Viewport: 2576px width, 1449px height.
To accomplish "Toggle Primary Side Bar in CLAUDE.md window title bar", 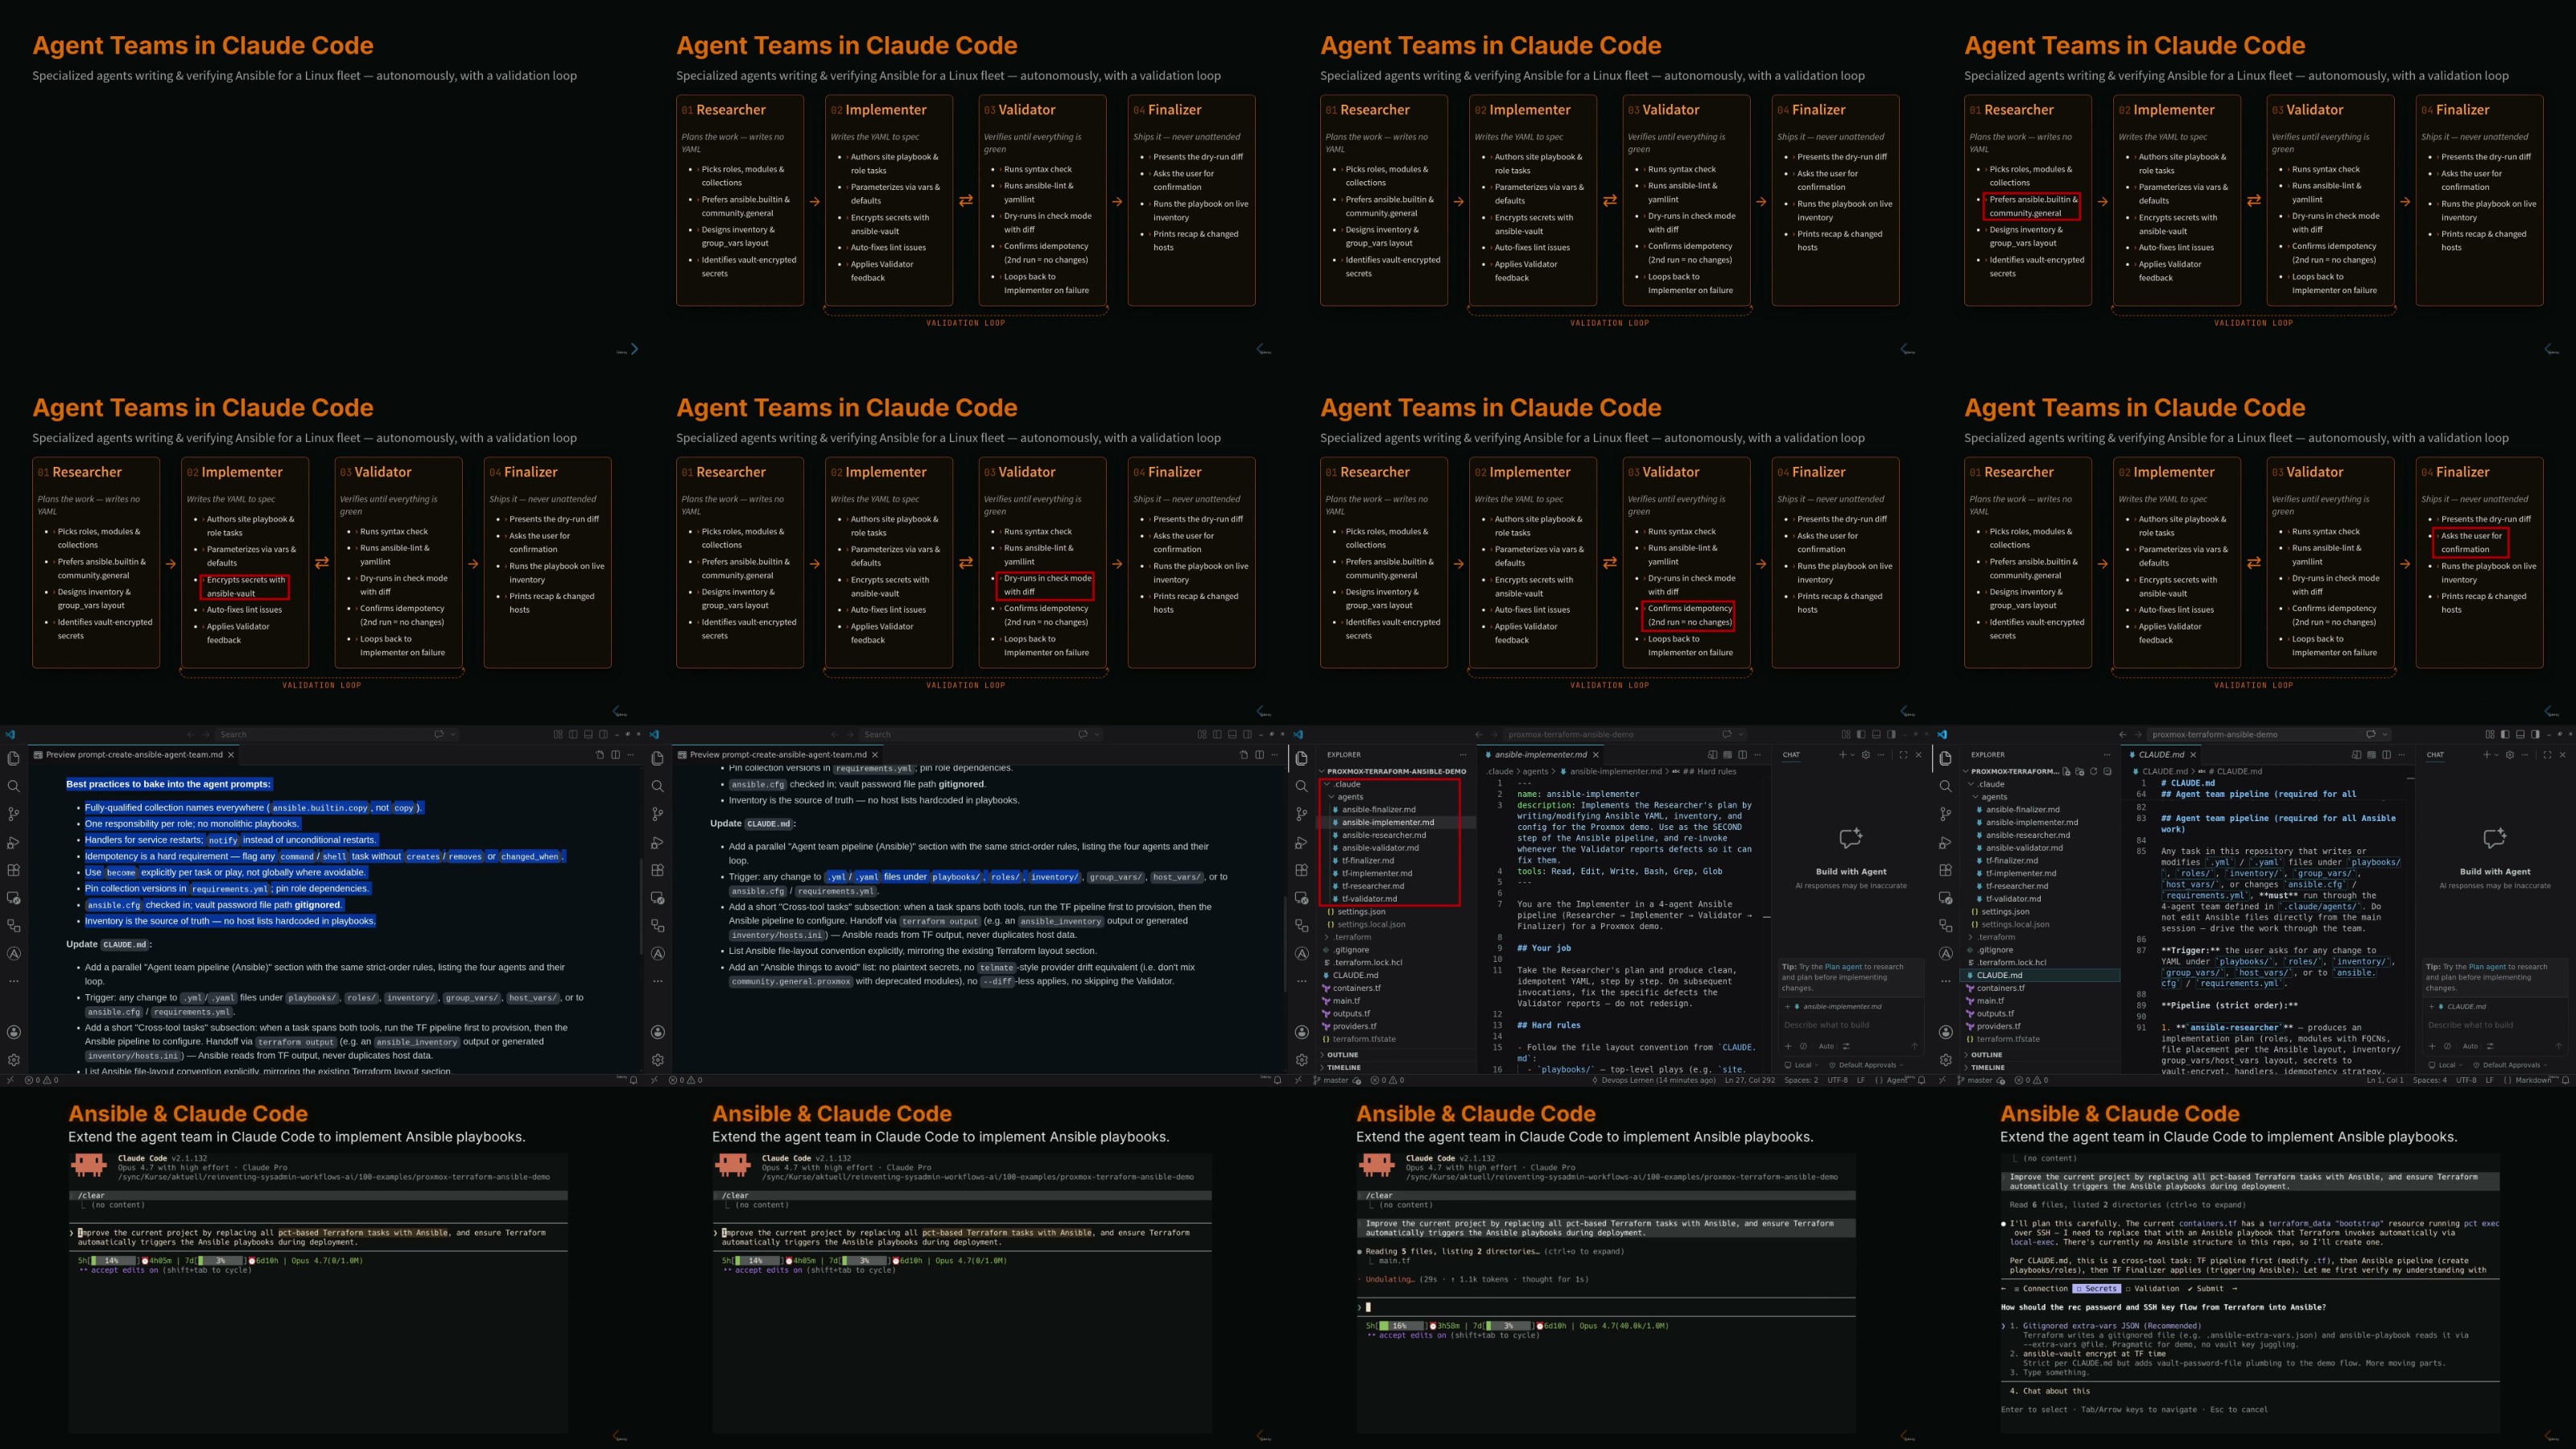I will coord(2504,734).
